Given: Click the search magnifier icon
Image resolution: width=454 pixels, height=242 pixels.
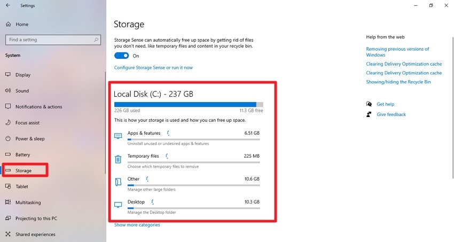Looking at the screenshot, I should (x=96, y=40).
